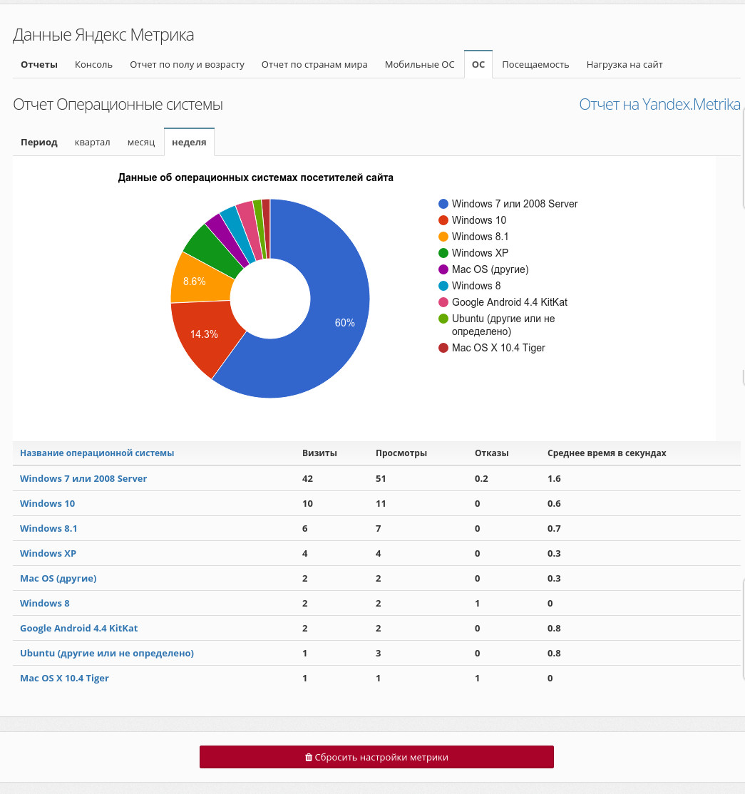Click the trash icon on the reset button
The width and height of the screenshot is (745, 794).
tap(308, 758)
